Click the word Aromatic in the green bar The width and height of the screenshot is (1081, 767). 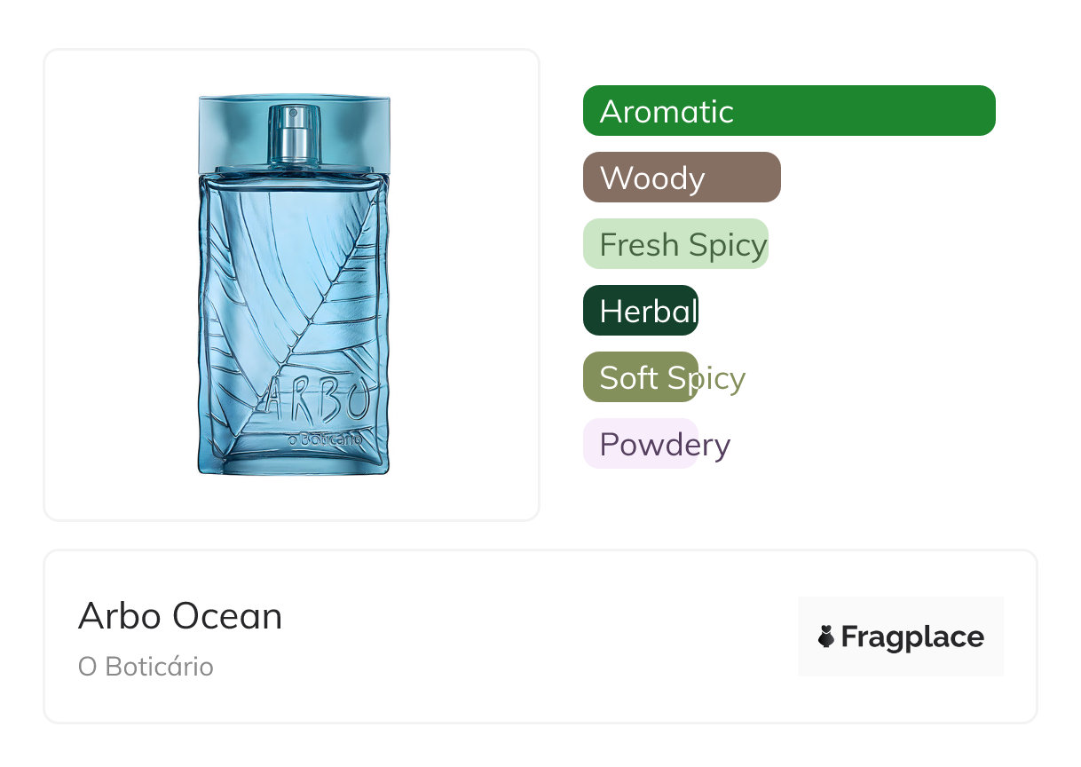[667, 112]
